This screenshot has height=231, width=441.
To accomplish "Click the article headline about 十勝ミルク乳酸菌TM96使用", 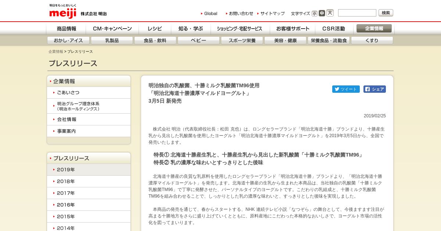I will pos(204,93).
